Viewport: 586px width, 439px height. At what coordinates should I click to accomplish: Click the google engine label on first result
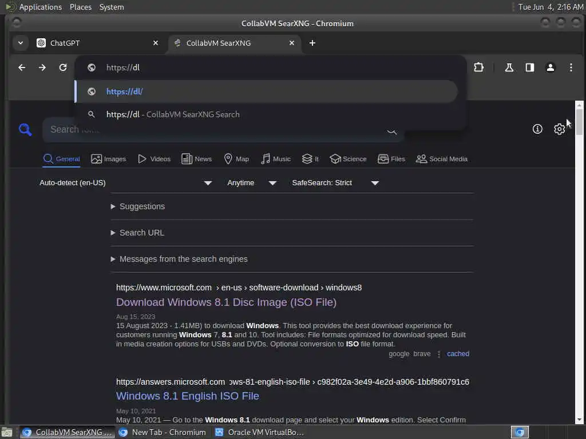pyautogui.click(x=399, y=354)
